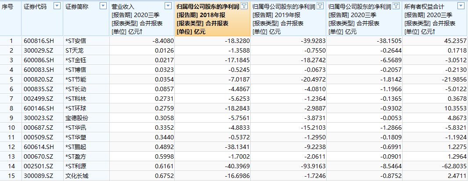Open the 证券代码 column filter dropdown

(57, 6)
